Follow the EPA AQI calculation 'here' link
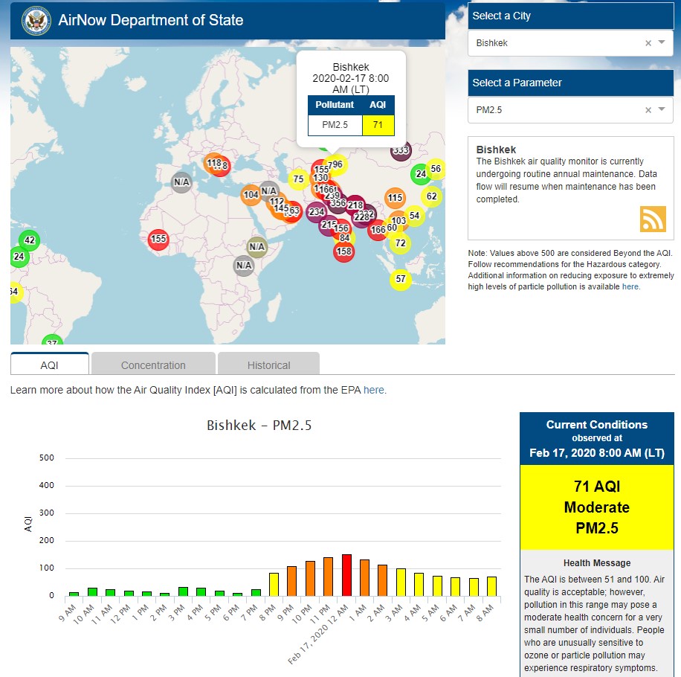Image resolution: width=681 pixels, height=677 pixels. [x=374, y=390]
